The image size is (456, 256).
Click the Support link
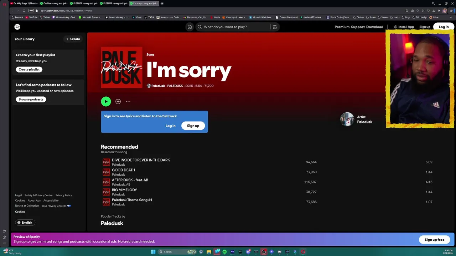[358, 27]
